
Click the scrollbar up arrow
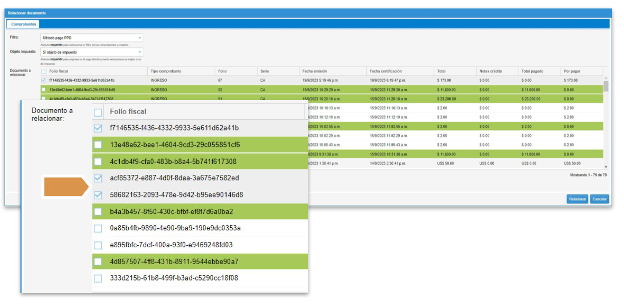(606, 78)
